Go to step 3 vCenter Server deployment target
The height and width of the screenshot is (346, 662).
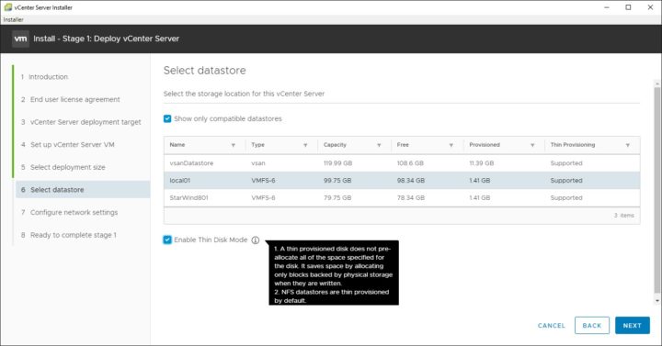pyautogui.click(x=81, y=122)
